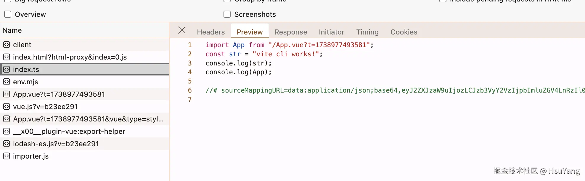Select the env.mjs request row
The height and width of the screenshot is (181, 585).
pos(25,82)
